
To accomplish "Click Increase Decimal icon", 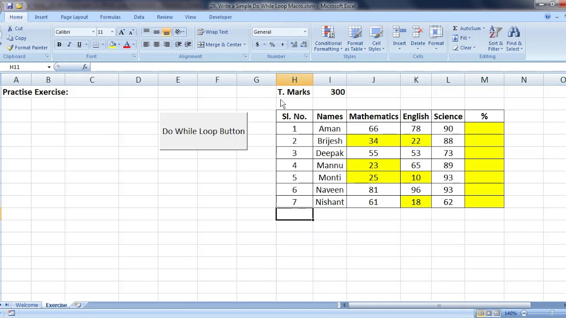I will pyautogui.click(x=294, y=45).
